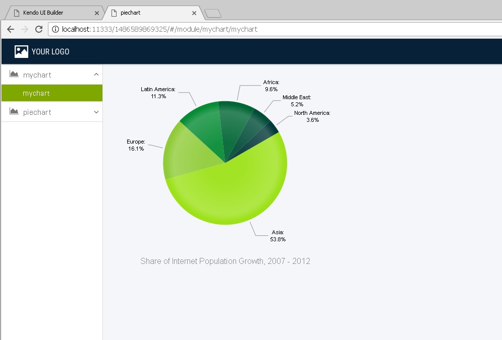Close the piechart browser tab

194,13
